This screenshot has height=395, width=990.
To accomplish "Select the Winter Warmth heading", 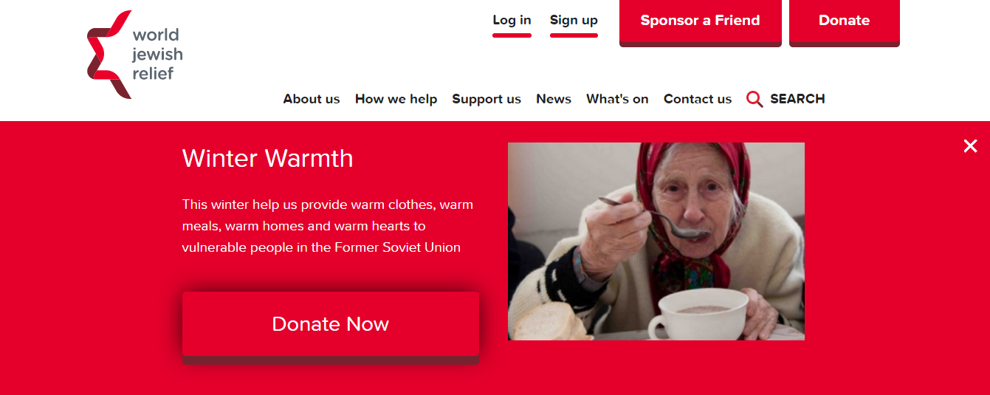I will (267, 158).
